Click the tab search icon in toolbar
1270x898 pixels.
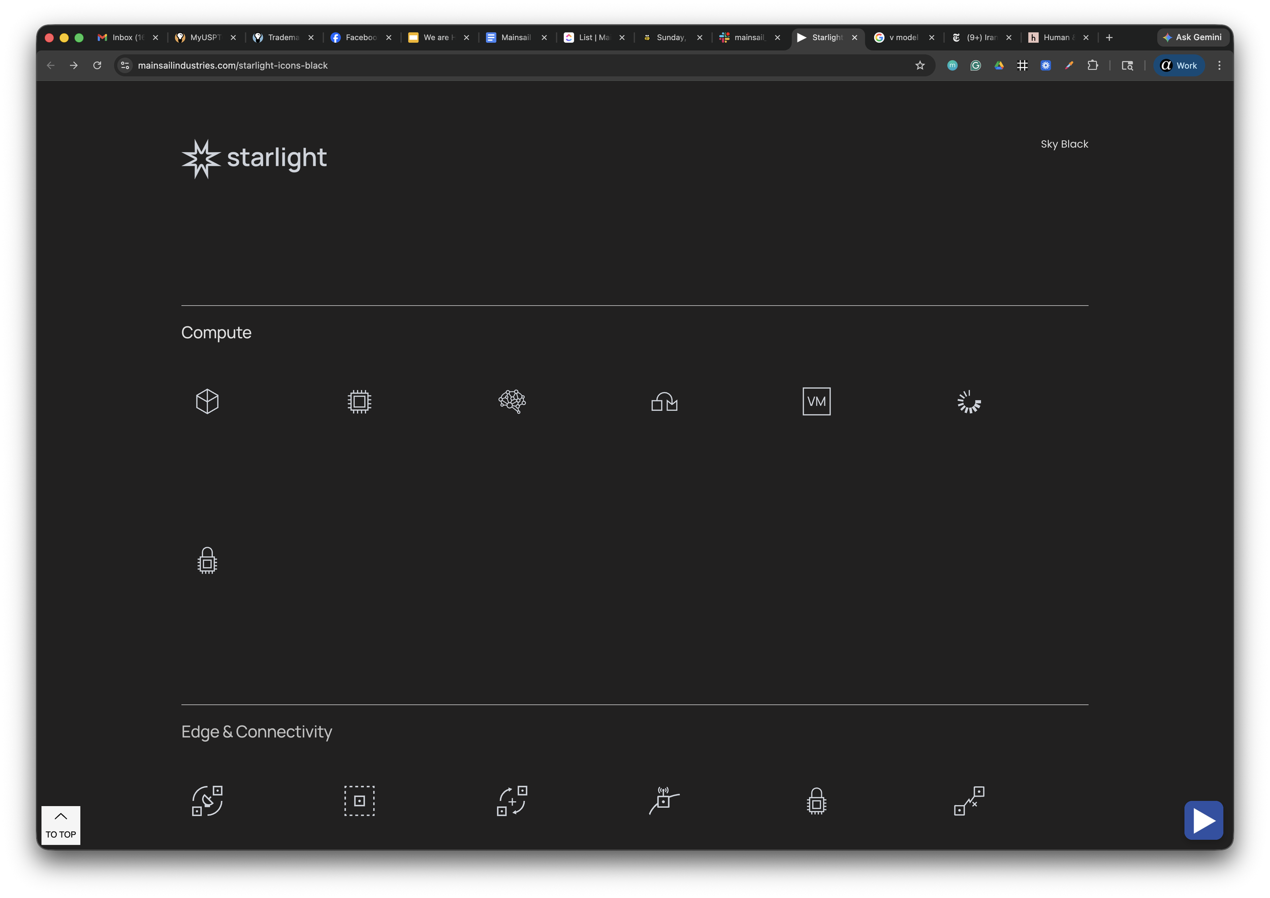(1127, 65)
